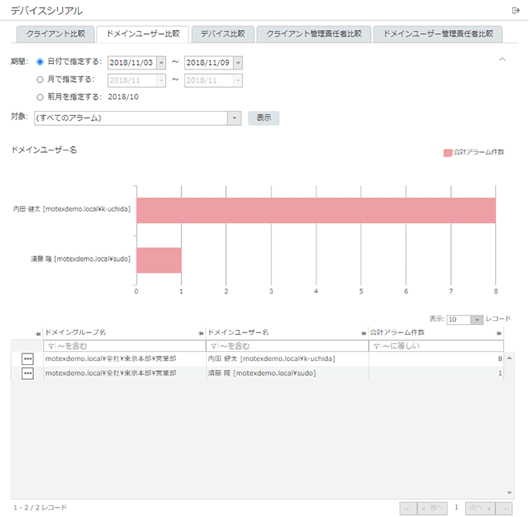The height and width of the screenshot is (517, 530).
Task: Switch to the クライアント比較 tab
Action: coord(56,34)
